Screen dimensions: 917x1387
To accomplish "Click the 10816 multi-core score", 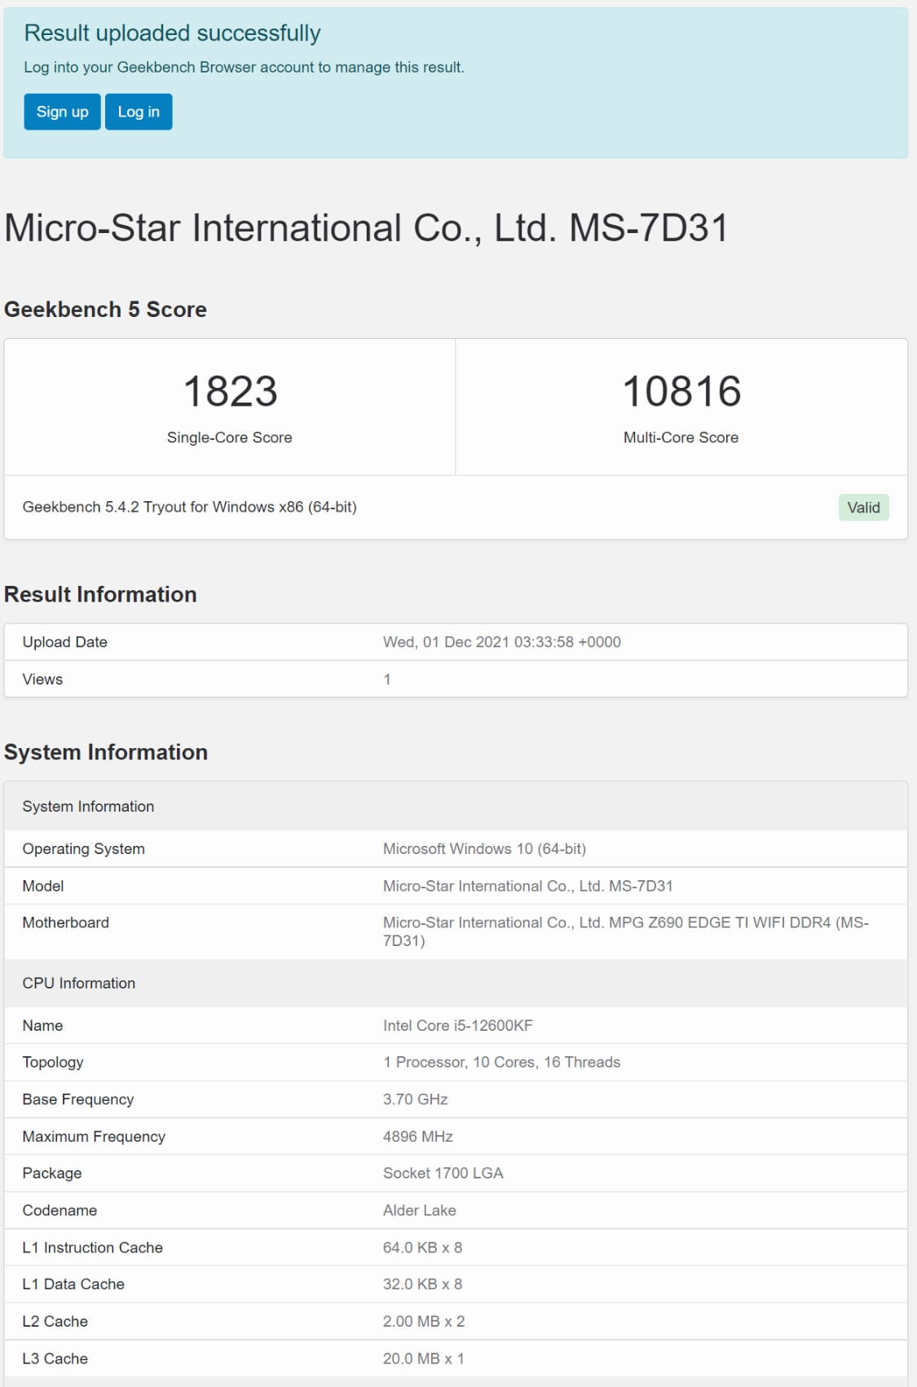I will [681, 391].
